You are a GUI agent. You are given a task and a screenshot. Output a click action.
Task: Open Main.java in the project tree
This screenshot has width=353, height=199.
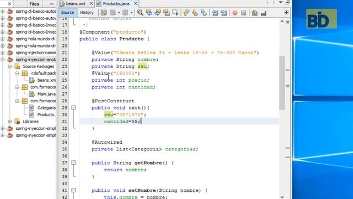click(x=46, y=94)
